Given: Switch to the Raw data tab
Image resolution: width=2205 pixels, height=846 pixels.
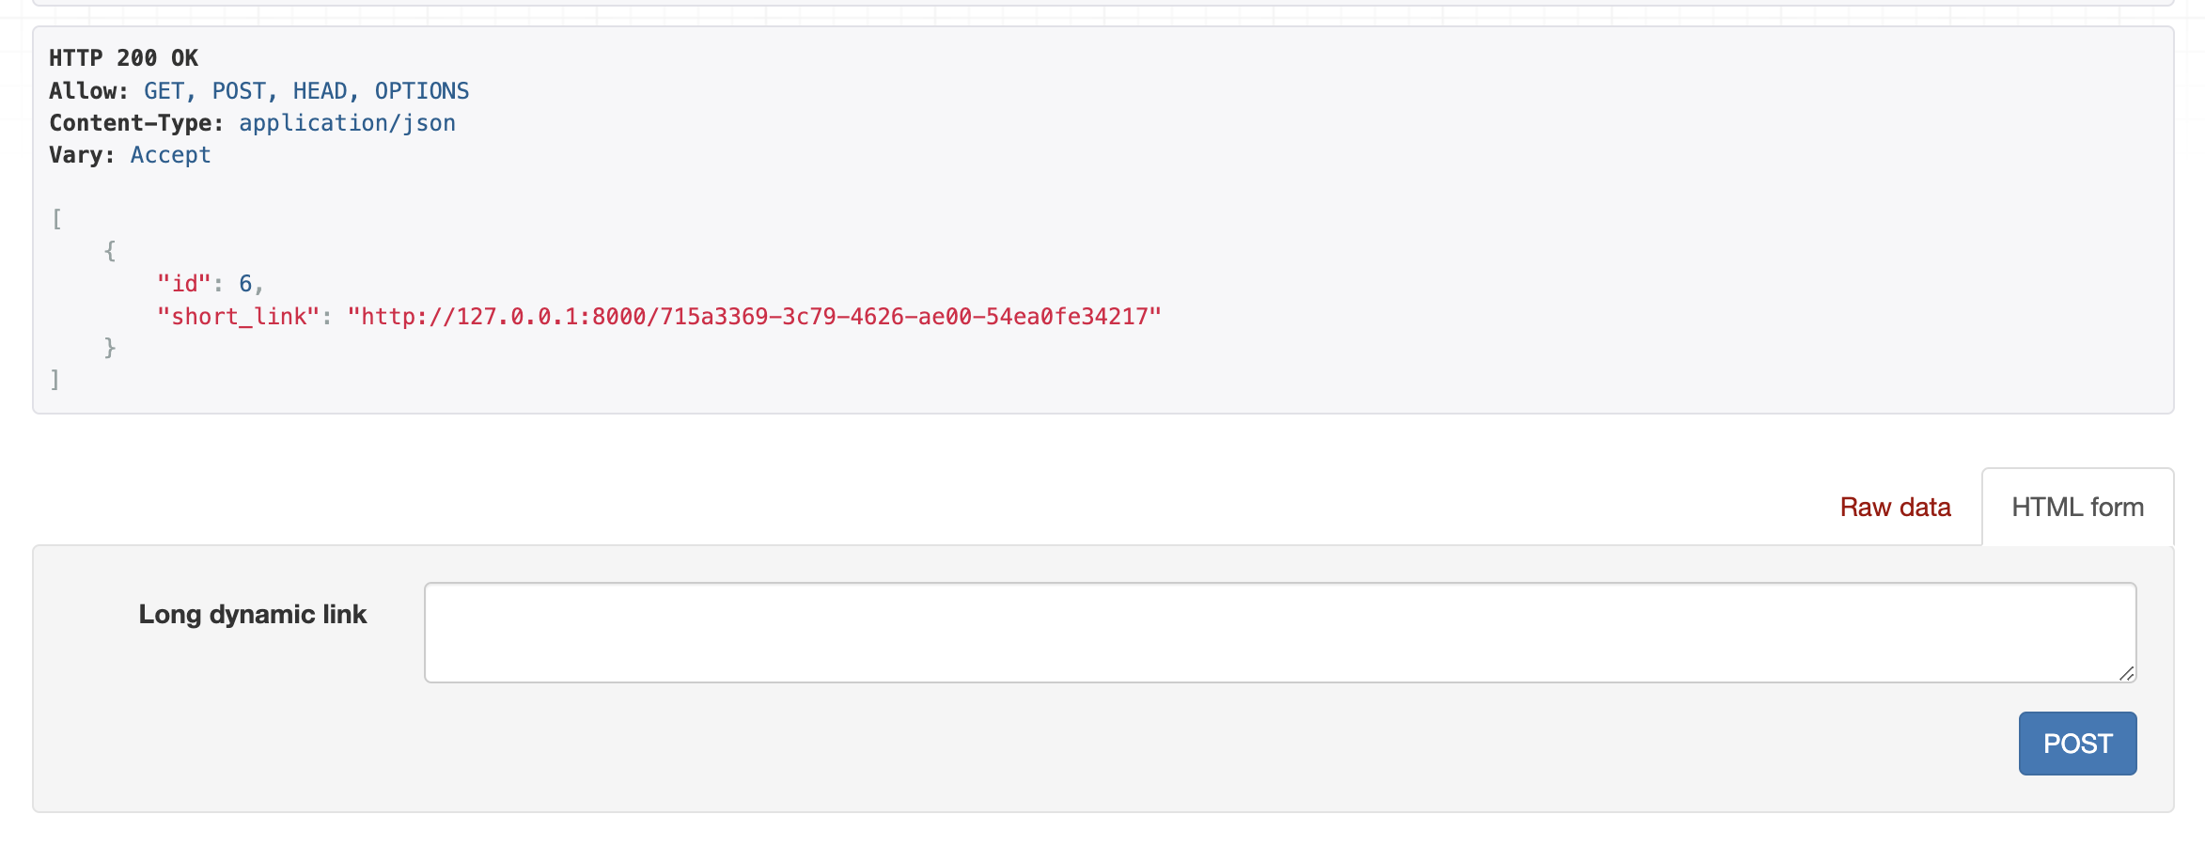Looking at the screenshot, I should click(1895, 508).
